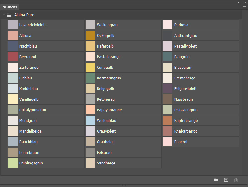This screenshot has width=248, height=187.
Task: Pick the Beerenrot swatch
Action: tap(13, 57)
